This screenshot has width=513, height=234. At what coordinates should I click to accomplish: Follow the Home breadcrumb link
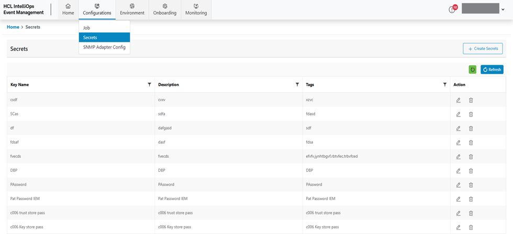click(x=13, y=27)
